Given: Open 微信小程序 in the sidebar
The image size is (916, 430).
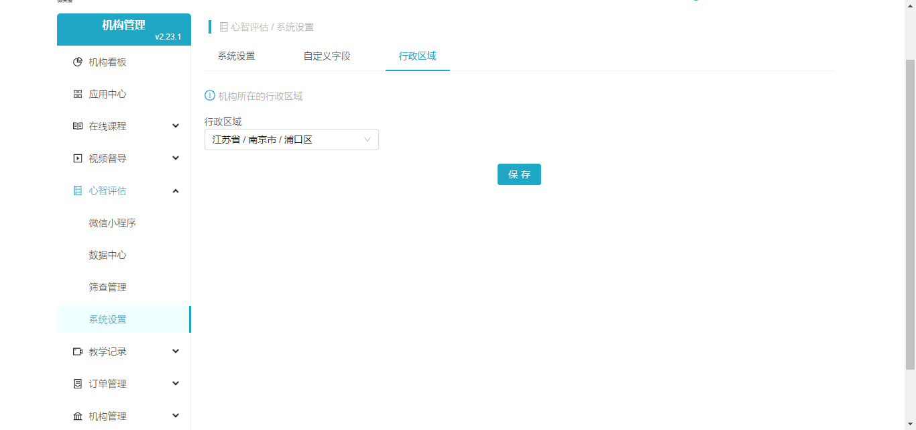Looking at the screenshot, I should point(113,223).
